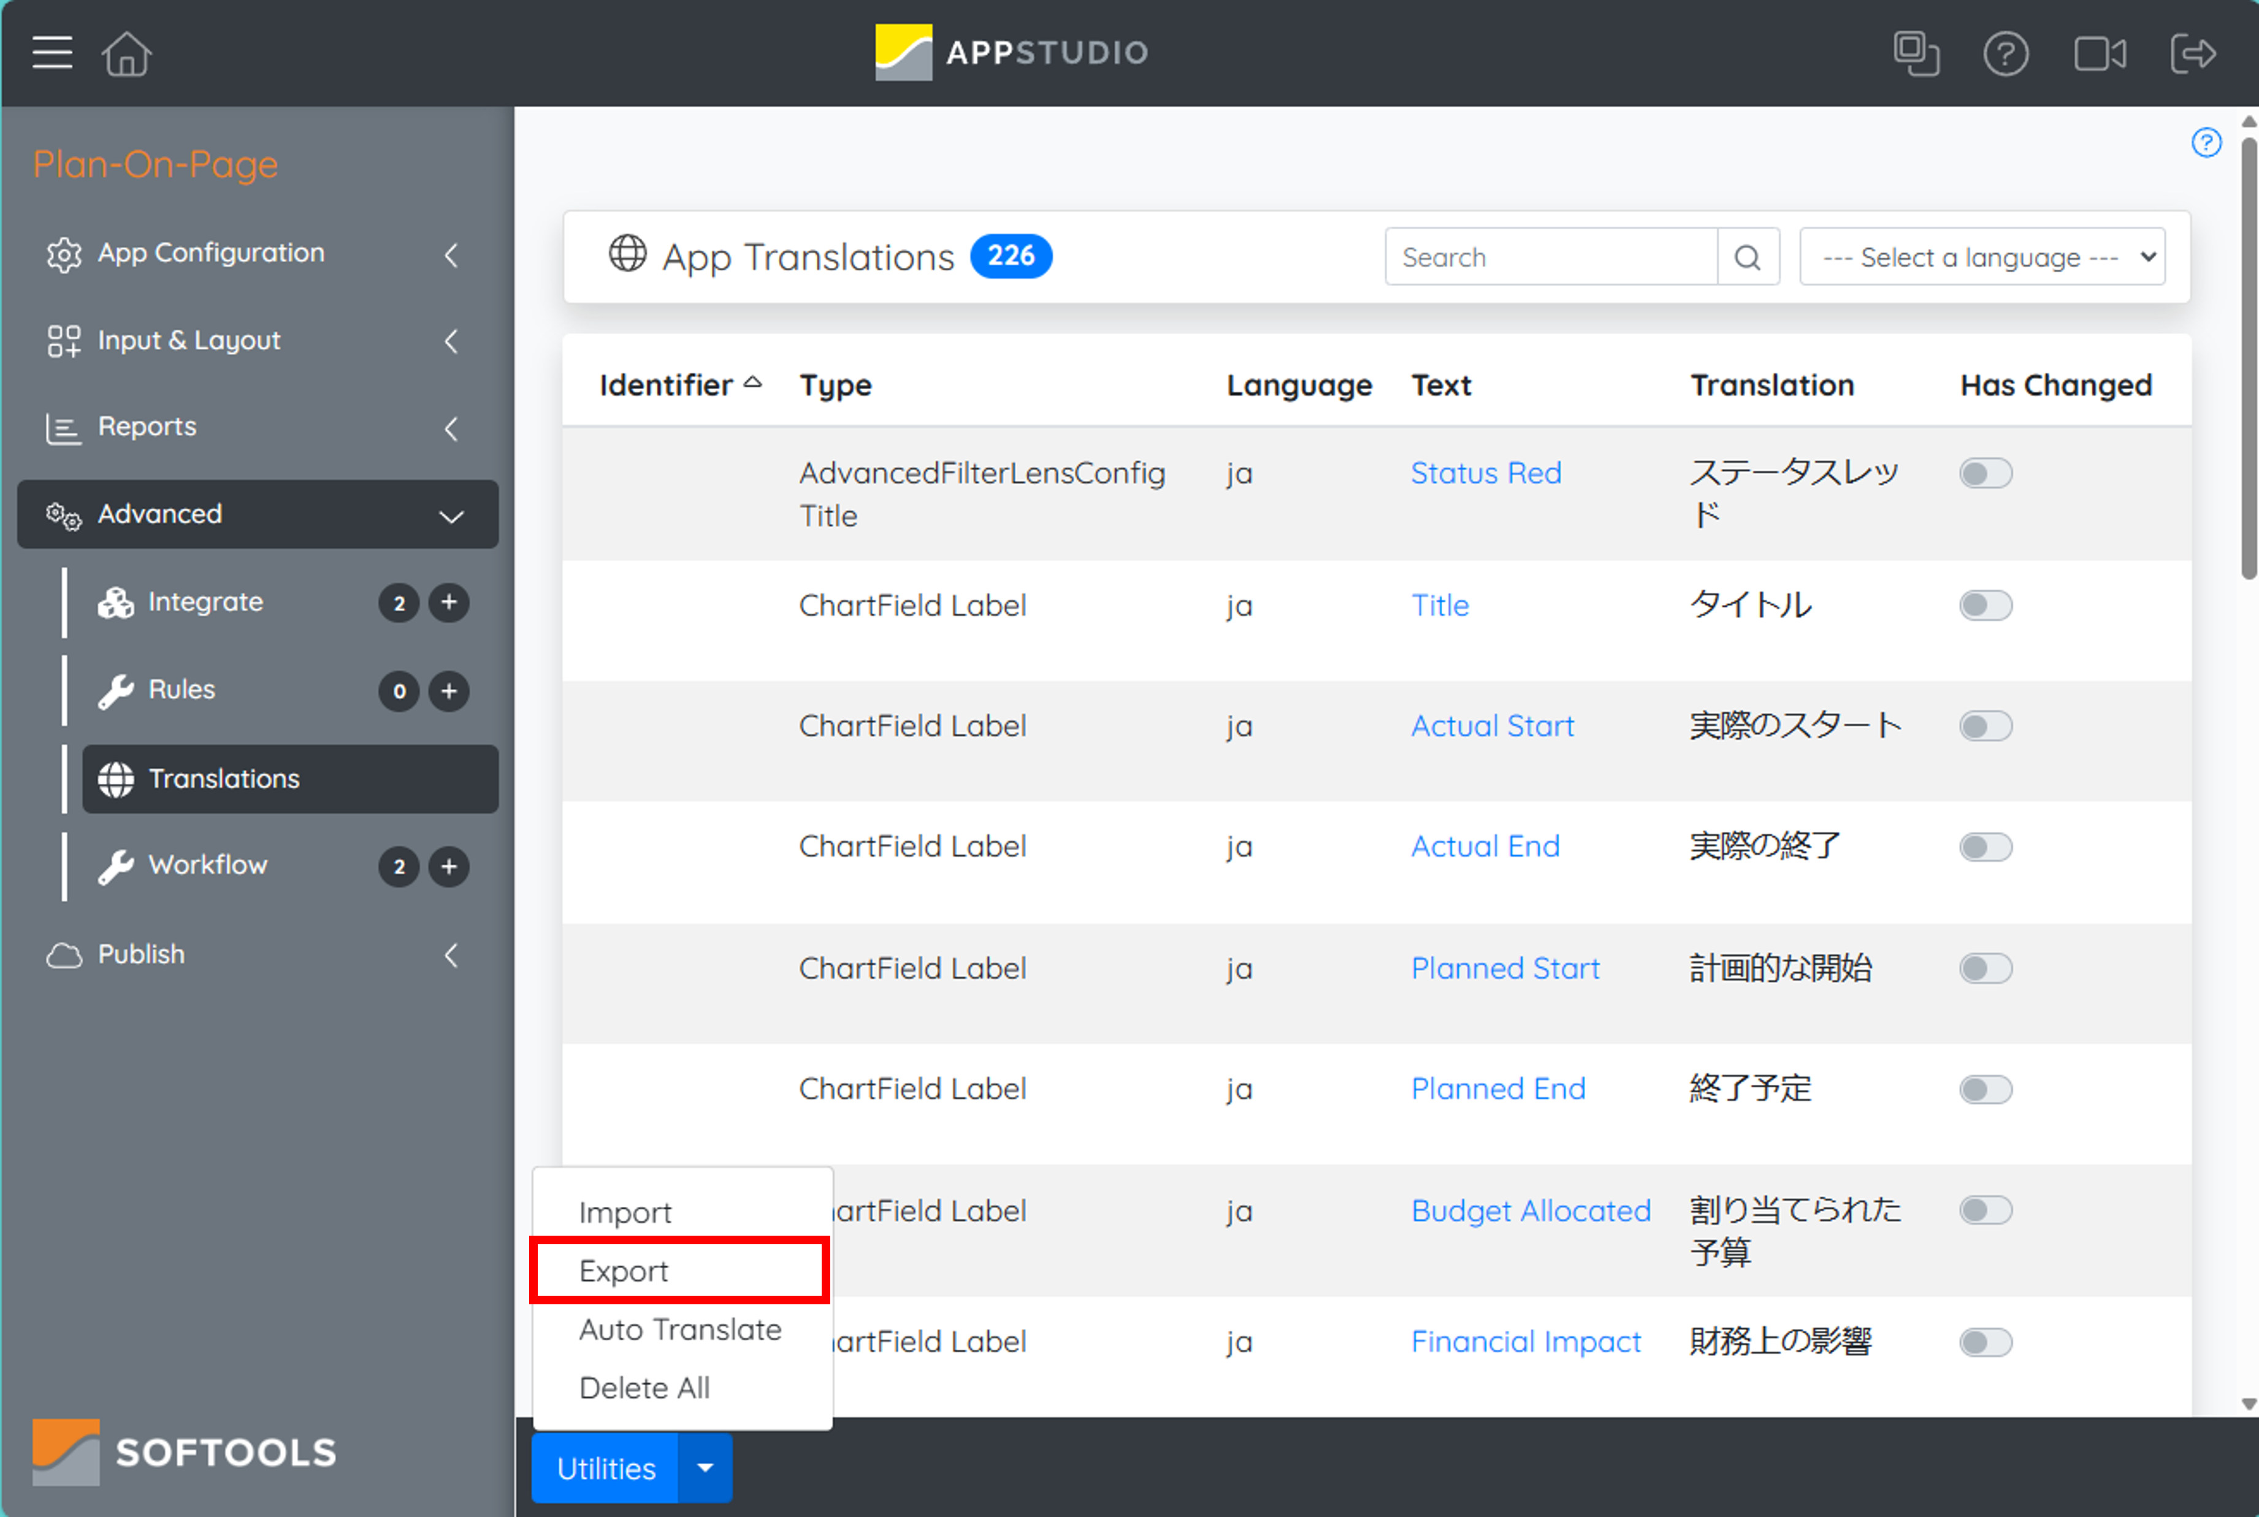Open the Actual Start text link

(1493, 726)
